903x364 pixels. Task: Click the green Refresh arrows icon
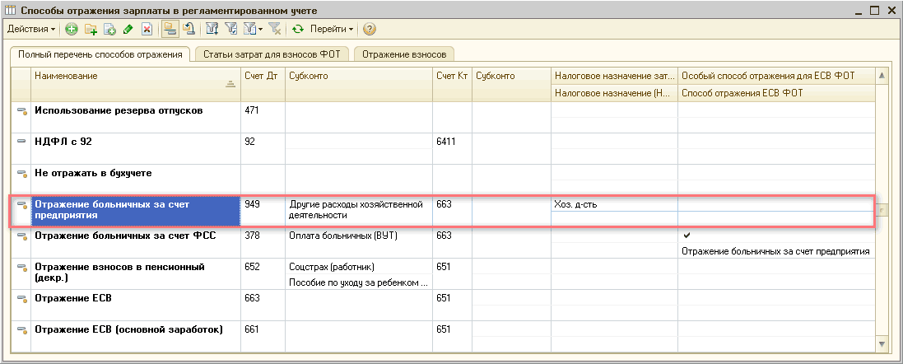pyautogui.click(x=298, y=29)
